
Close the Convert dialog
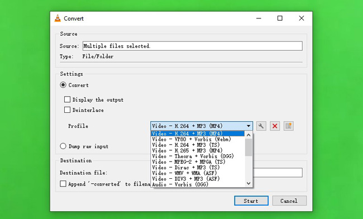click(x=302, y=18)
